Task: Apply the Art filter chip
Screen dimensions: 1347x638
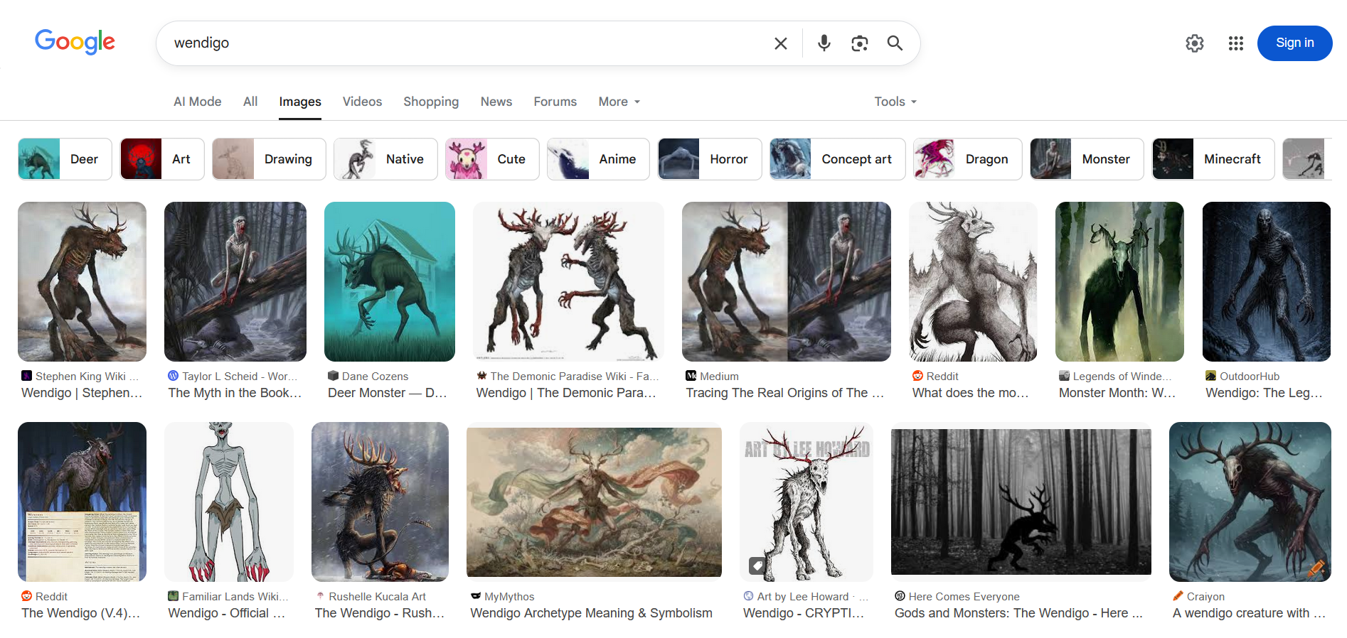Action: pos(162,159)
